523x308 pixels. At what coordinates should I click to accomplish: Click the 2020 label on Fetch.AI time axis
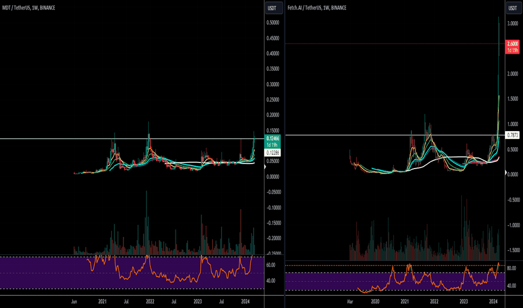(x=375, y=302)
